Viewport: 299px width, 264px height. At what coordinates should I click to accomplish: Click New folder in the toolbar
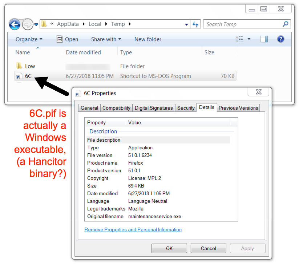tap(148, 39)
